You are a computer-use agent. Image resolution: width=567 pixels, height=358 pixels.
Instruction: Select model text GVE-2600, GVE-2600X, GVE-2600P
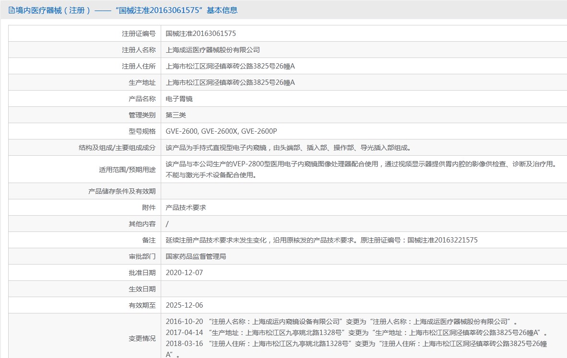pyautogui.click(x=221, y=131)
